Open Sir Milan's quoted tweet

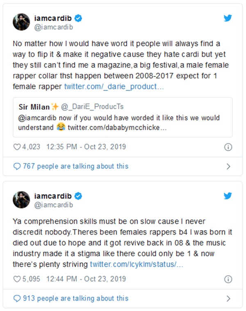tap(123, 117)
